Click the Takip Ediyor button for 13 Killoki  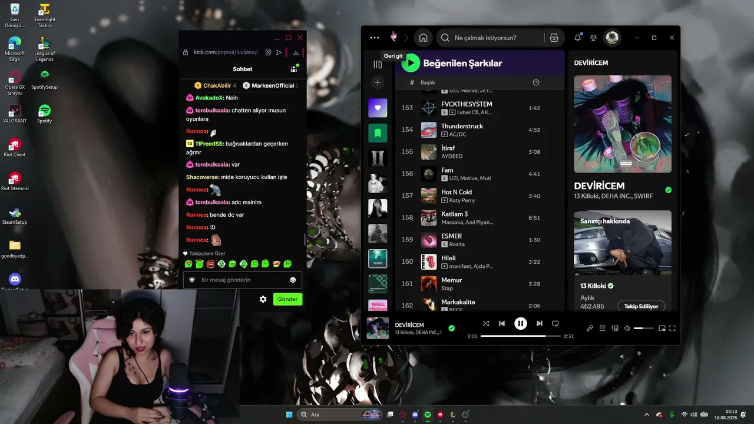[641, 306]
